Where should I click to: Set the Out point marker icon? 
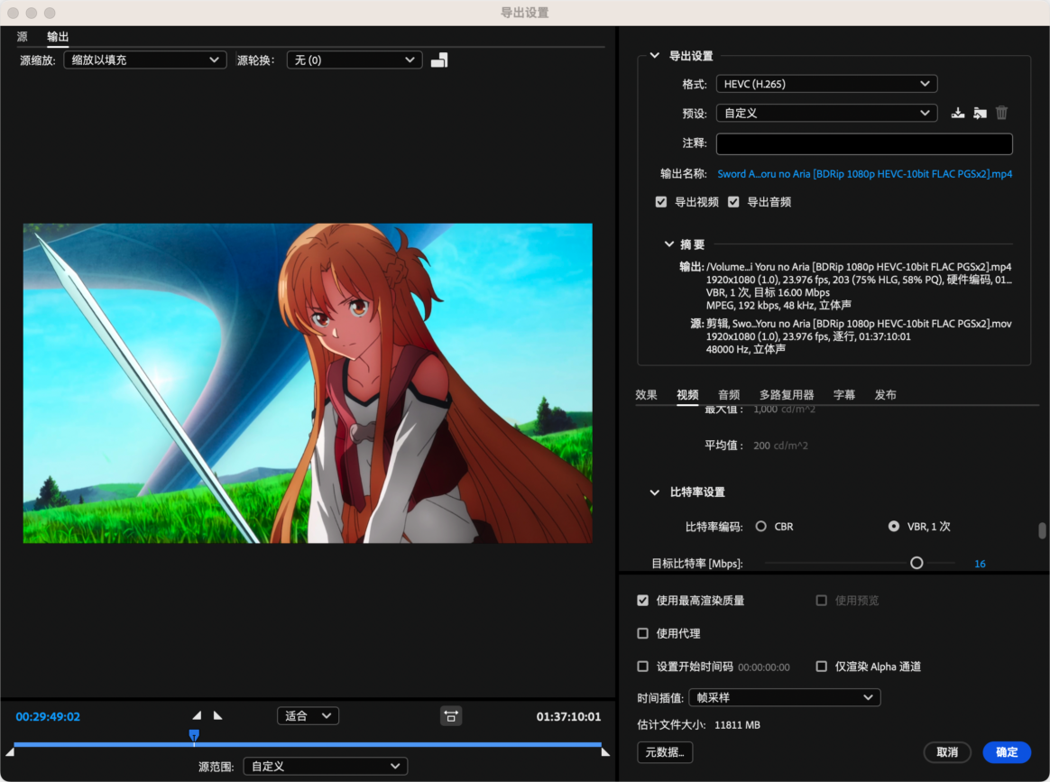click(217, 716)
